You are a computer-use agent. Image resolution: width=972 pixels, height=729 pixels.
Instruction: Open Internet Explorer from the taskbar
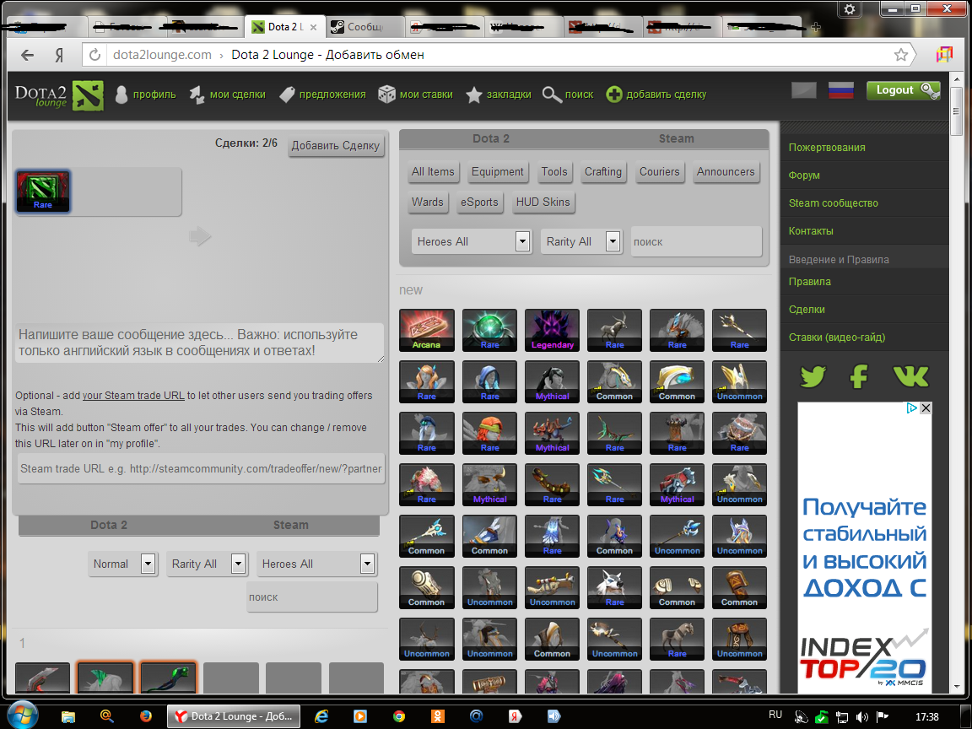pos(321,716)
